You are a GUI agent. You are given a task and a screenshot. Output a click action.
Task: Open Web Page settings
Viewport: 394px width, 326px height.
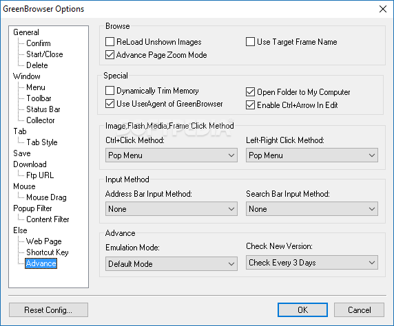(x=43, y=241)
